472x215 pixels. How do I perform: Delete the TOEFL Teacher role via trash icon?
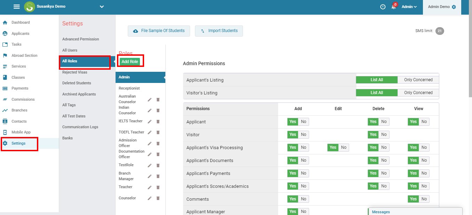[158, 132]
